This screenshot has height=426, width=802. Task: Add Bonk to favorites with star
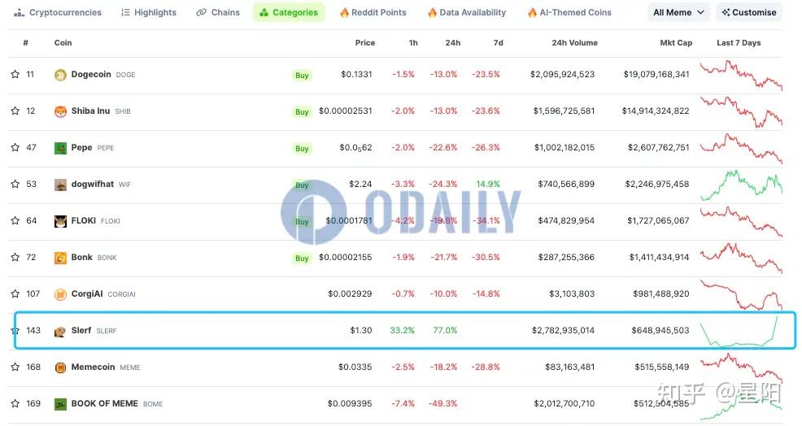point(15,257)
